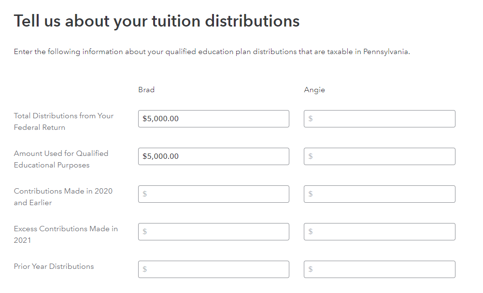483x293 pixels.
Task: Click the dollar sign placeholder in Angie's Prior Year field
Action: (x=311, y=269)
